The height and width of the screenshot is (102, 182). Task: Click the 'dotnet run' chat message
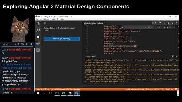click(x=7, y=92)
